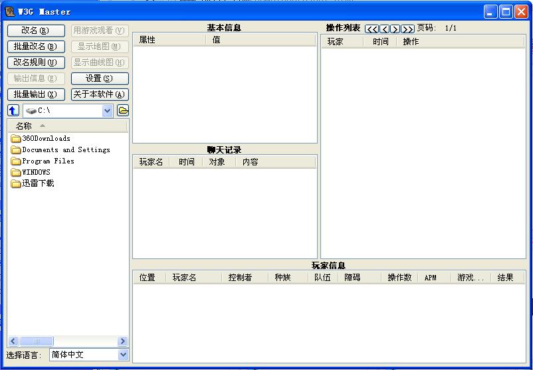Select the 360Downloads folder
This screenshot has height=370, width=533.
46,139
